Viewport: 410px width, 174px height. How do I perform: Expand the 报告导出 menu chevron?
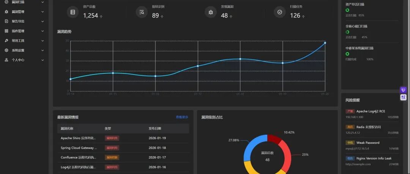click(x=43, y=21)
